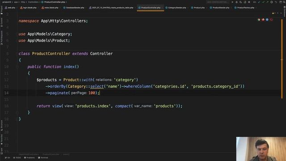Click 'products.index' view string
The width and height of the screenshot is (286, 161).
click(93, 106)
